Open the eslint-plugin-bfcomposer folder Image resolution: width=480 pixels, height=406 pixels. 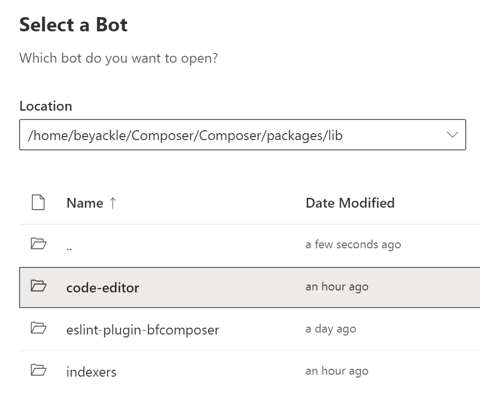point(143,330)
